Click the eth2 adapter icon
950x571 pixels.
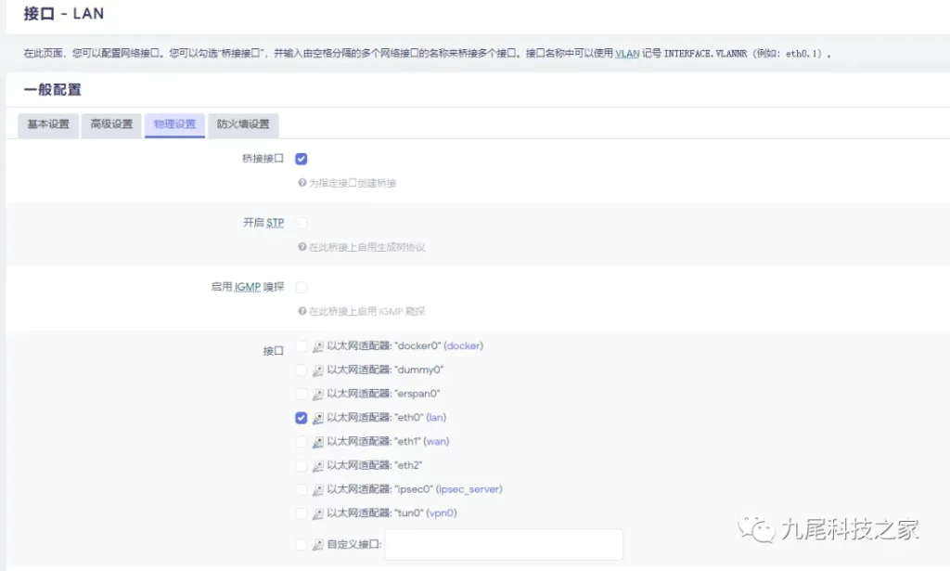(317, 466)
